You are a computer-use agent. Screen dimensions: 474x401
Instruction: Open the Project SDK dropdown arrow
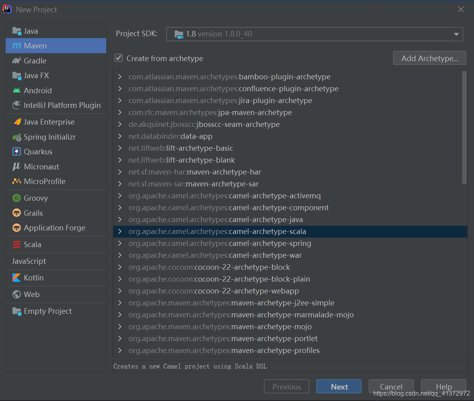pos(456,34)
